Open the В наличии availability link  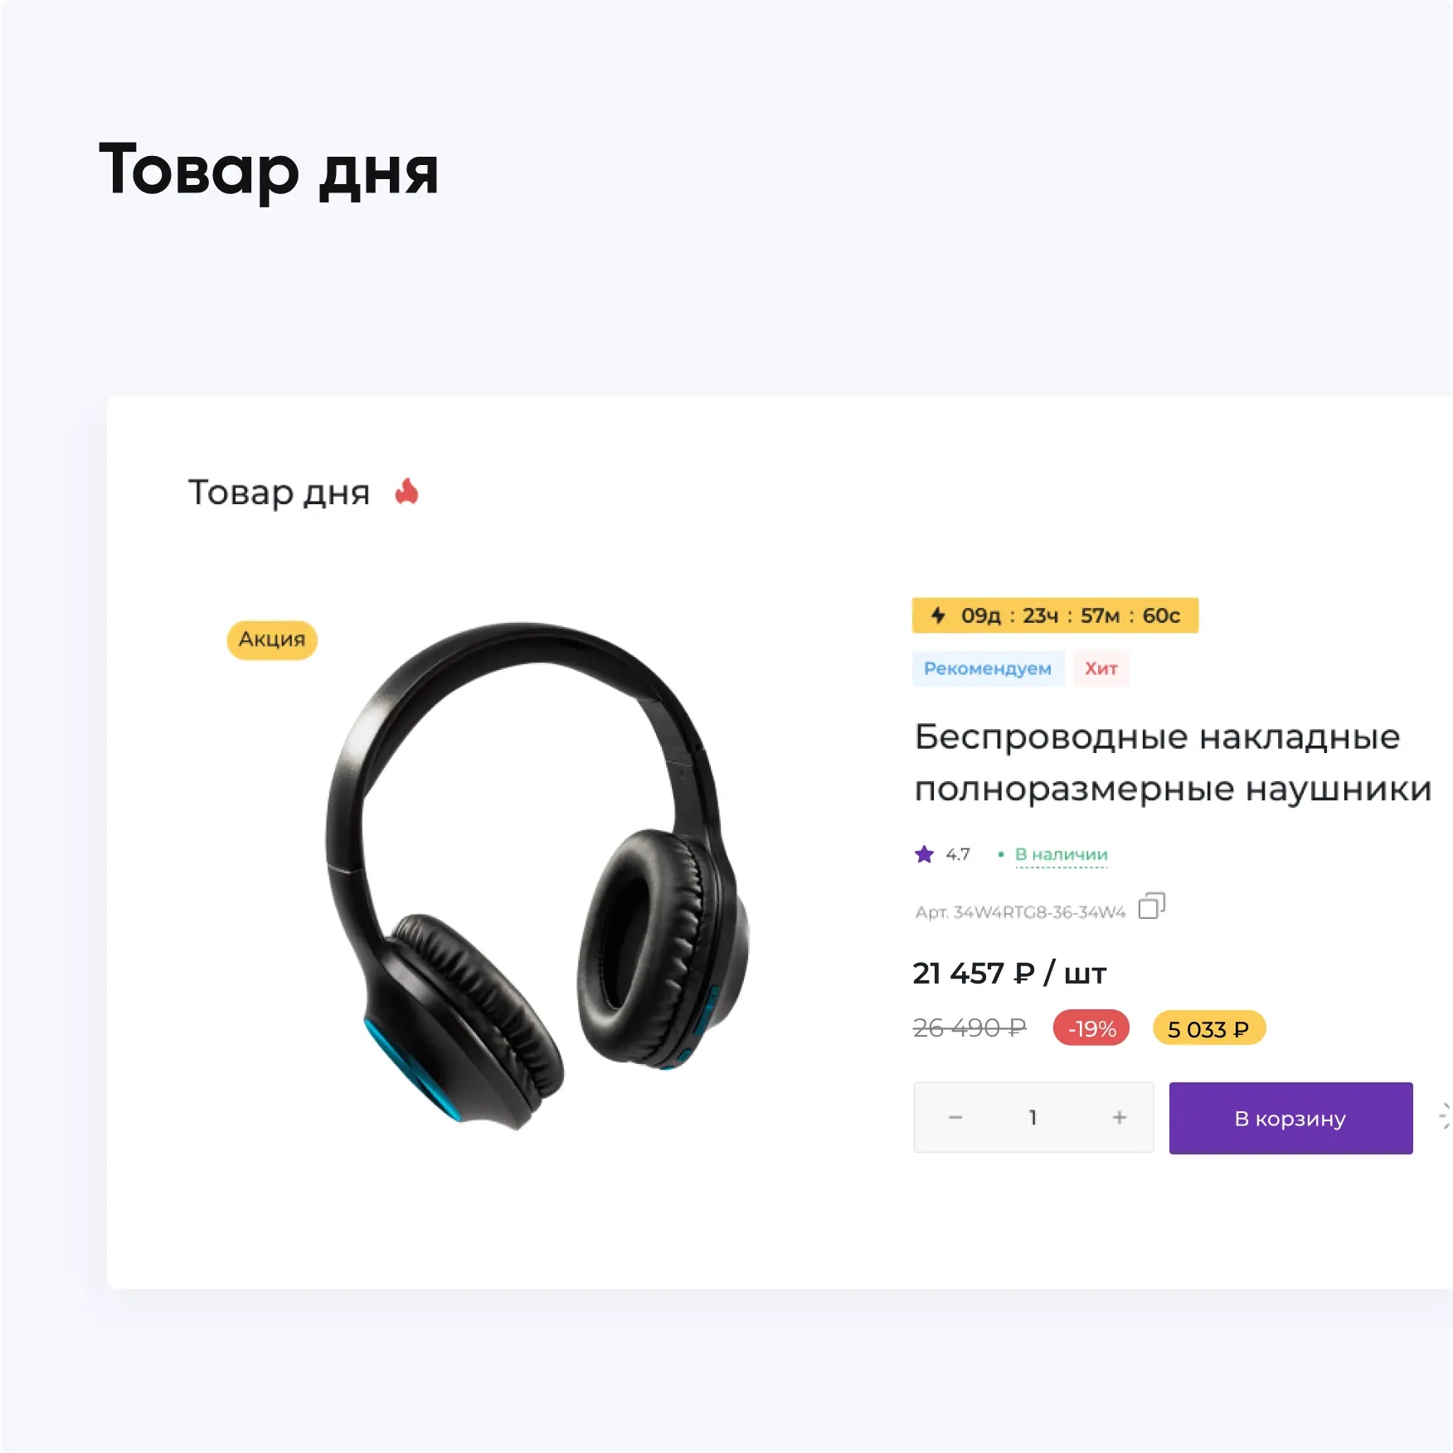pos(1062,855)
